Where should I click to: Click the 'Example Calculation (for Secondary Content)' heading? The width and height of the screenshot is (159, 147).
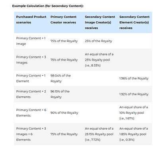coord(48,6)
